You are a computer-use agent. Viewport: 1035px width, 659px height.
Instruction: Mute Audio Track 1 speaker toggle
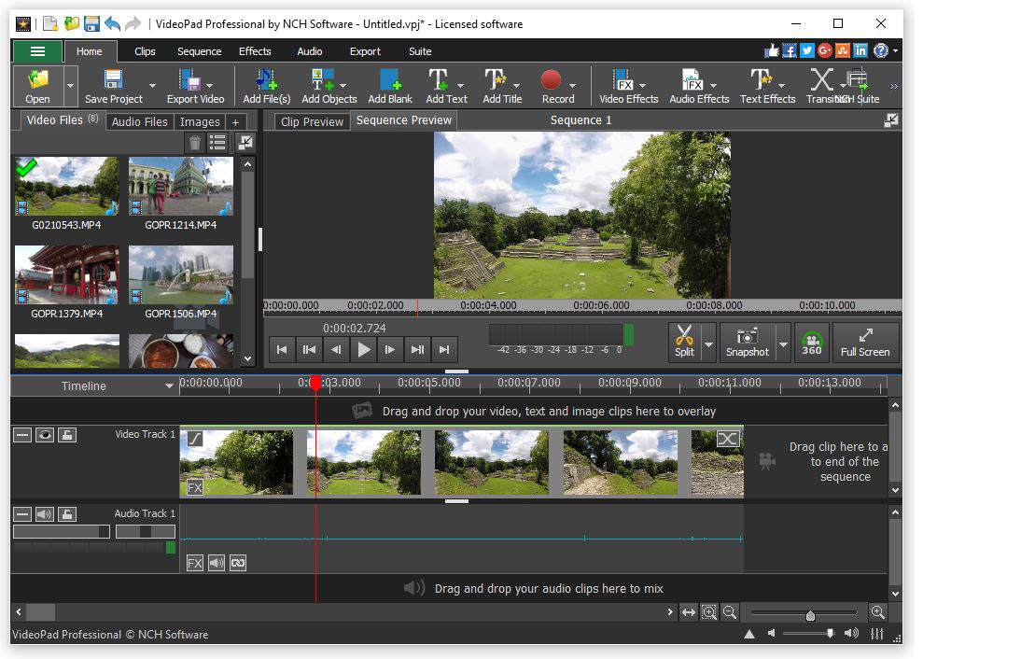pos(44,513)
